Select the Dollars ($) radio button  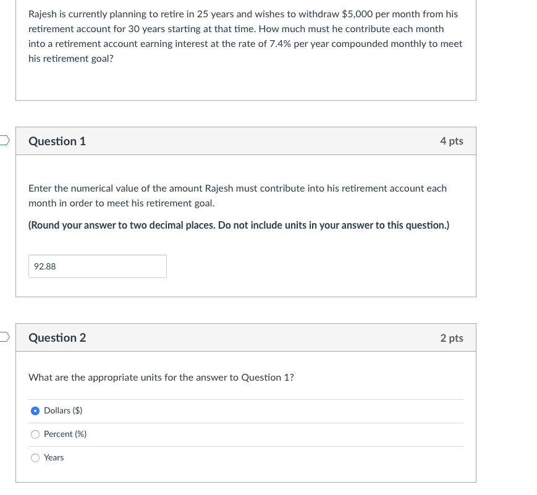pyautogui.click(x=35, y=411)
